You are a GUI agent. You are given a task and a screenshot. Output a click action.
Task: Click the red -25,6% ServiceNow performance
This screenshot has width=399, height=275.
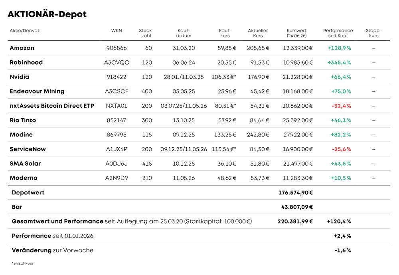point(342,149)
